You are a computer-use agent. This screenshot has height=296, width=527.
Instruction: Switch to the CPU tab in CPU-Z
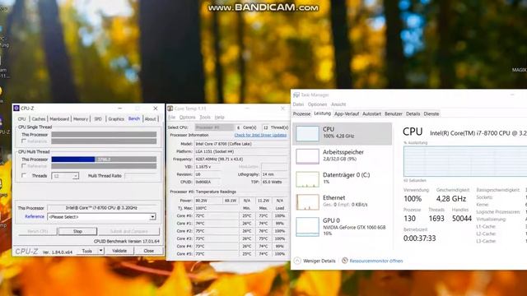pyautogui.click(x=22, y=118)
